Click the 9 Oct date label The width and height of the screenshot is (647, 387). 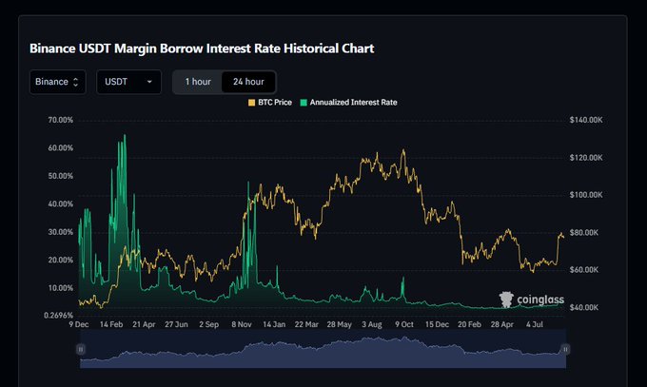(x=404, y=324)
